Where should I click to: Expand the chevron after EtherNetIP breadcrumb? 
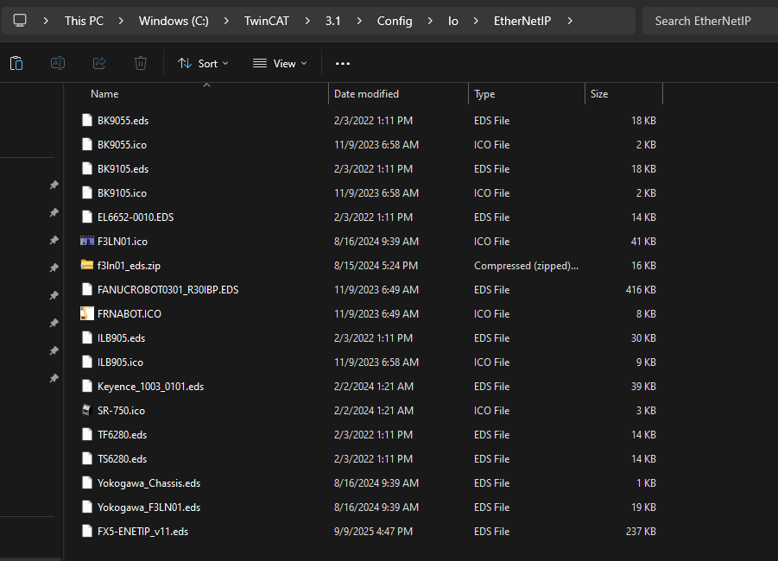tap(570, 21)
